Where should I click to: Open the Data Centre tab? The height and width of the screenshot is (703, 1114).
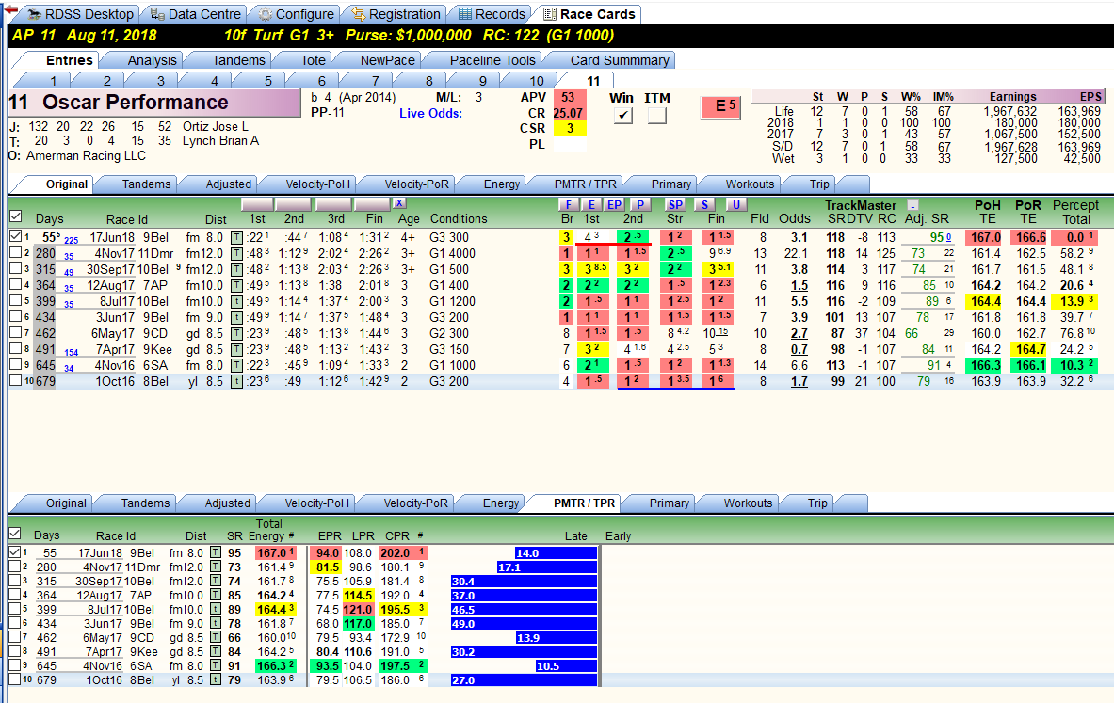[196, 14]
